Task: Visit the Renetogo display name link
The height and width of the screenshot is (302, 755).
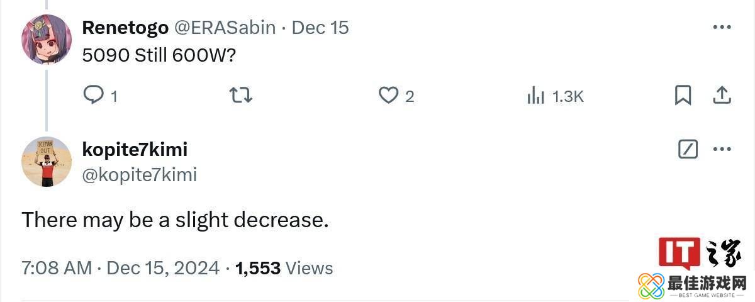Action: pyautogui.click(x=125, y=28)
